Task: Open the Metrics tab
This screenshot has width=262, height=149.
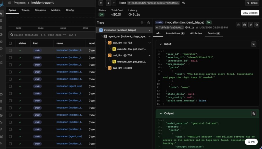Action: click(x=56, y=10)
